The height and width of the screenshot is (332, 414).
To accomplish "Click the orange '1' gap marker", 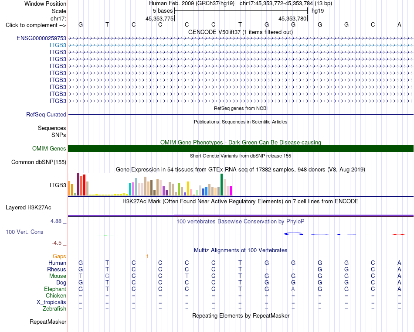I will click(147, 256).
